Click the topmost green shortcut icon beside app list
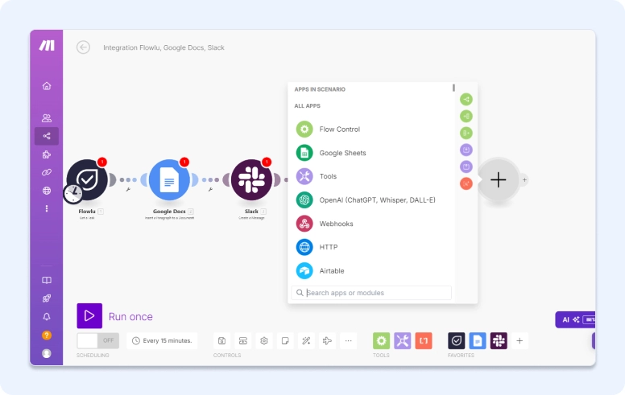625x395 pixels. point(466,99)
